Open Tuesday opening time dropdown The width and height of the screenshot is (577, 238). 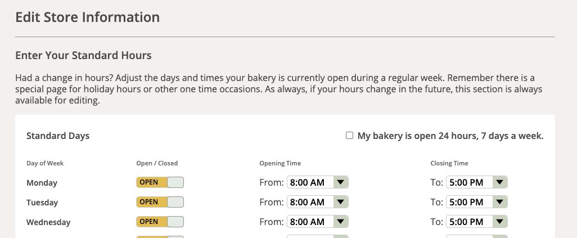[310, 202]
